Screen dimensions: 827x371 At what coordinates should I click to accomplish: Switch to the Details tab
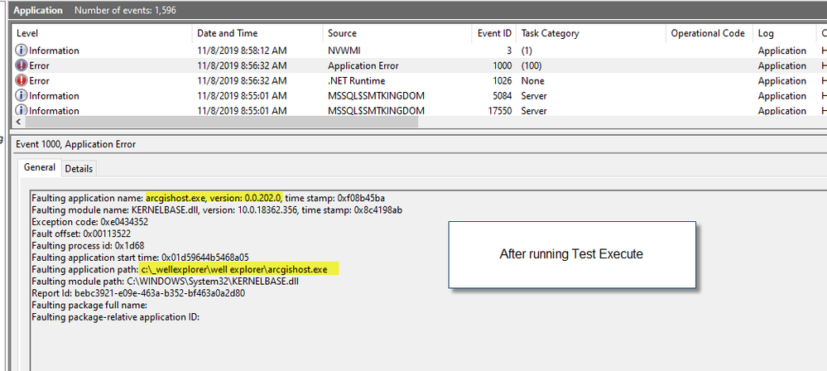click(79, 168)
